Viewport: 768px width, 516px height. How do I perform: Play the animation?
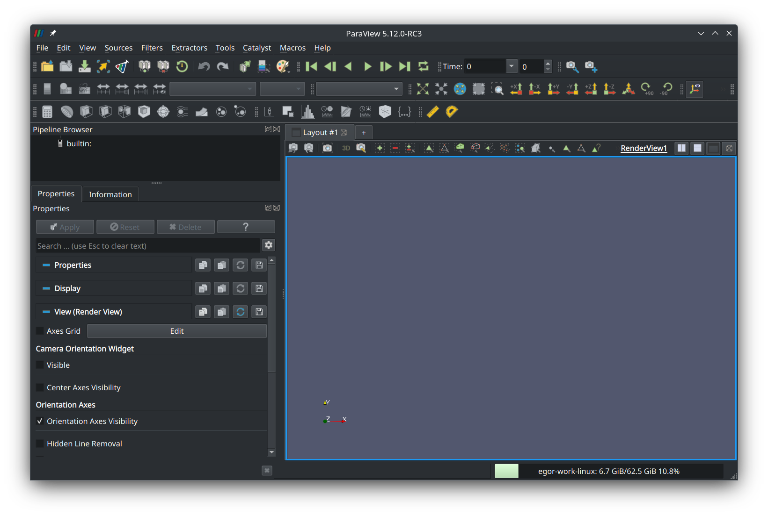click(x=367, y=66)
